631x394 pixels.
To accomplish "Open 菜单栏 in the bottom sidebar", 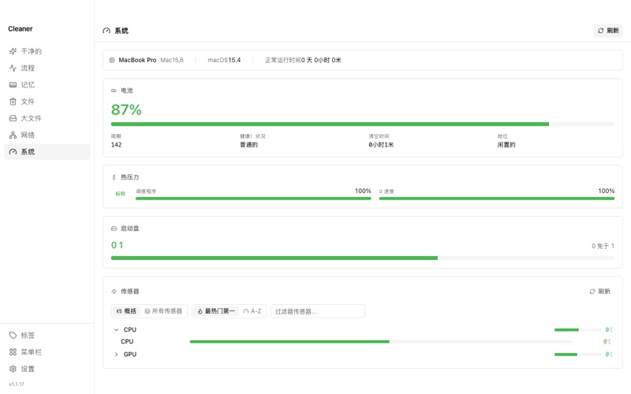I will click(x=47, y=351).
